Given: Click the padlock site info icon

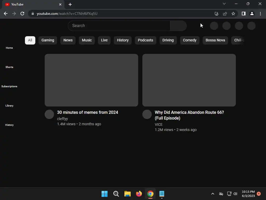Looking at the screenshot, I should tap(33, 14).
